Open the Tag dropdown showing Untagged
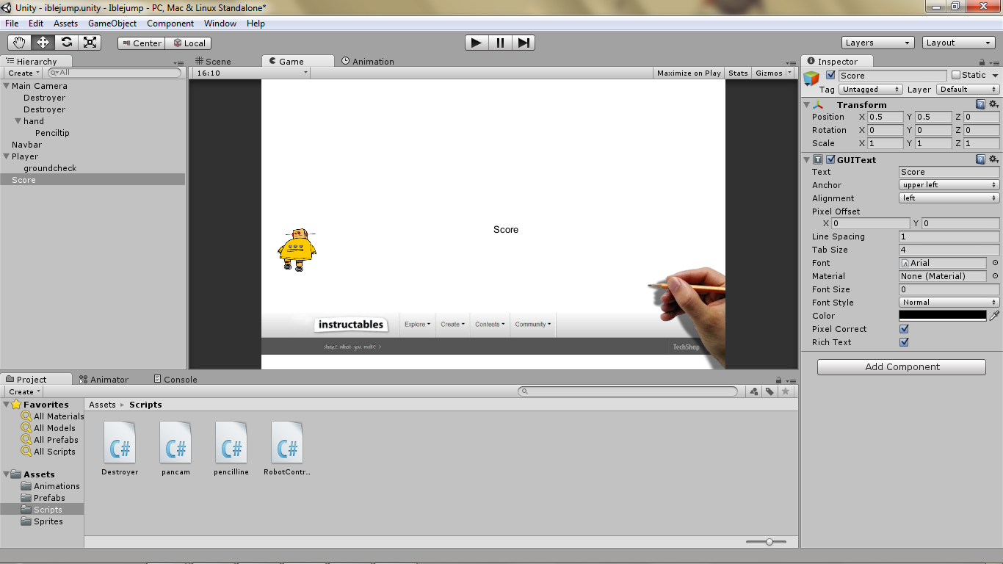 coord(871,90)
